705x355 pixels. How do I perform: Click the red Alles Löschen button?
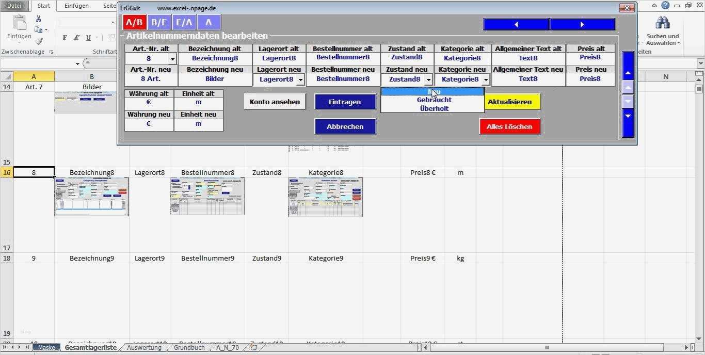[509, 126]
